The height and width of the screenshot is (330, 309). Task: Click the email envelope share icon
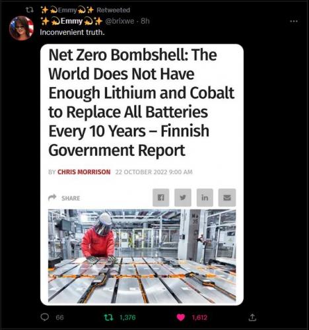tap(227, 197)
